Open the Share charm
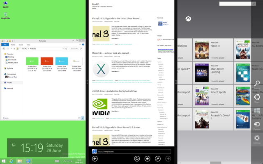Viewport: 263px width, 164px height. pos(257,98)
